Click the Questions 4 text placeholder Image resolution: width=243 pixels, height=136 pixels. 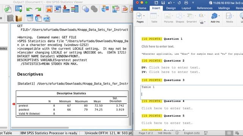[x=167, y=108]
